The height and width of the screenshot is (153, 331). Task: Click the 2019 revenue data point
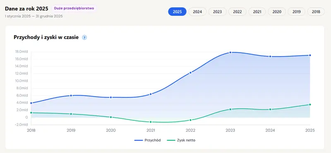[x=71, y=96]
